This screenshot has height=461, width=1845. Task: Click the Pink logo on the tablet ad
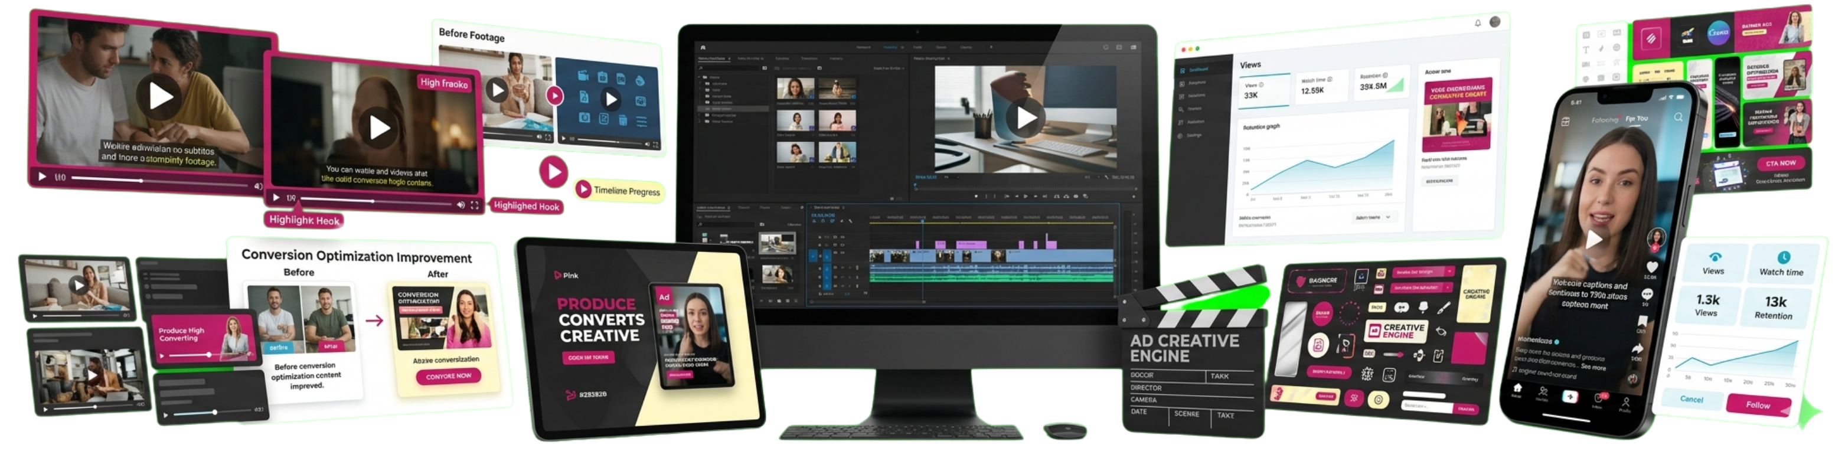567,275
